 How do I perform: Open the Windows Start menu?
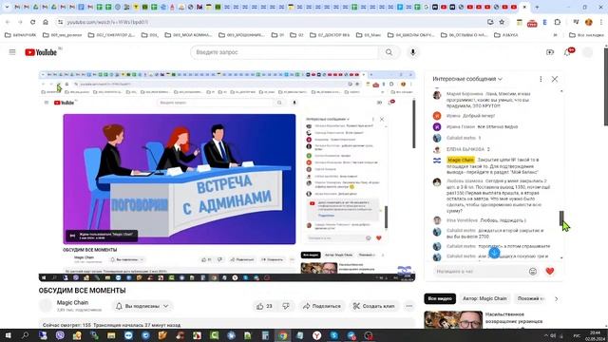point(8,335)
